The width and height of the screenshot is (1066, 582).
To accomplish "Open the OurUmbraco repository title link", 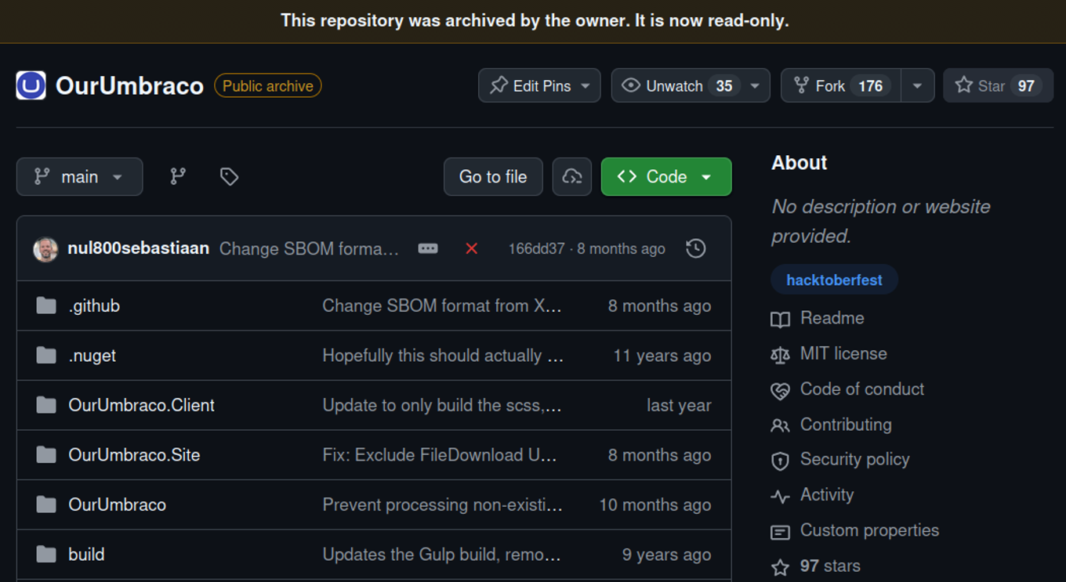I will click(x=129, y=86).
